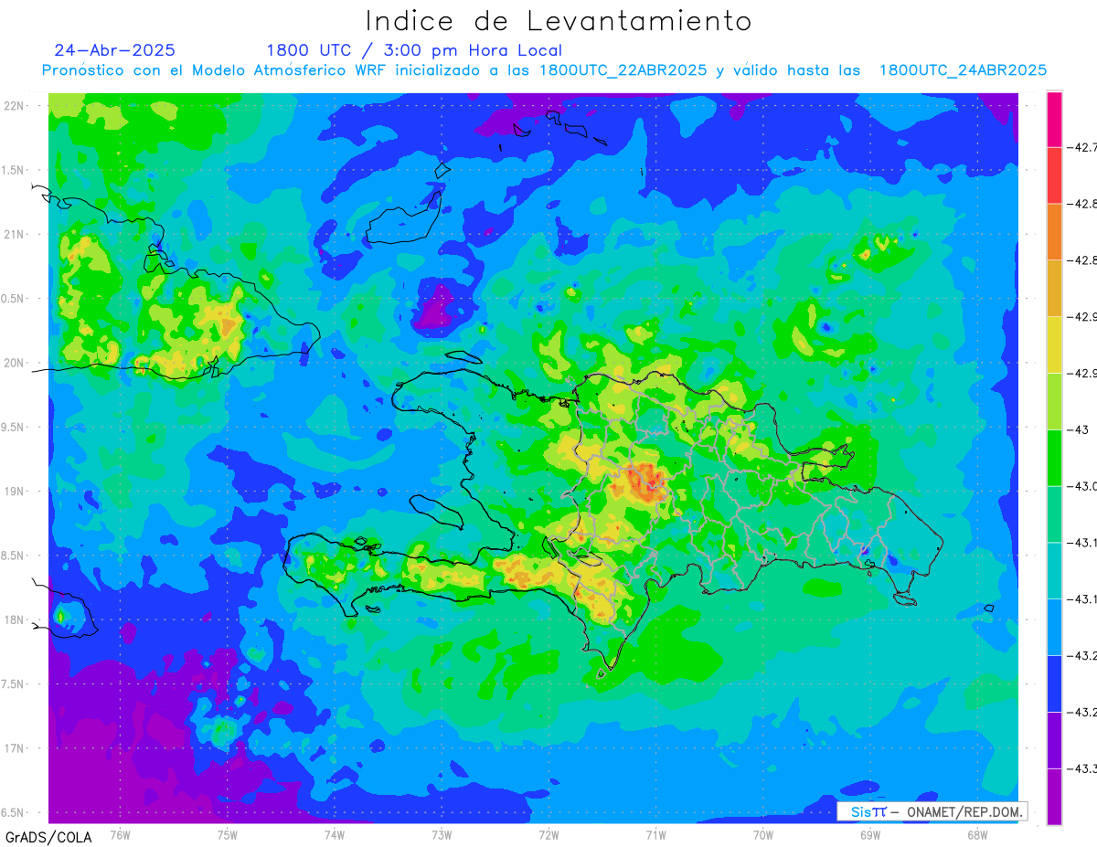Click the 22N latitude label

click(x=15, y=105)
